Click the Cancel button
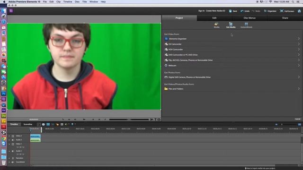Viewport: 303px width, 170px height. click(x=298, y=119)
